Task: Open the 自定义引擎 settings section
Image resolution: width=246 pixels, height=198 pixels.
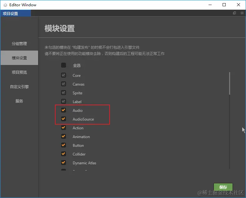Action: tap(19, 87)
